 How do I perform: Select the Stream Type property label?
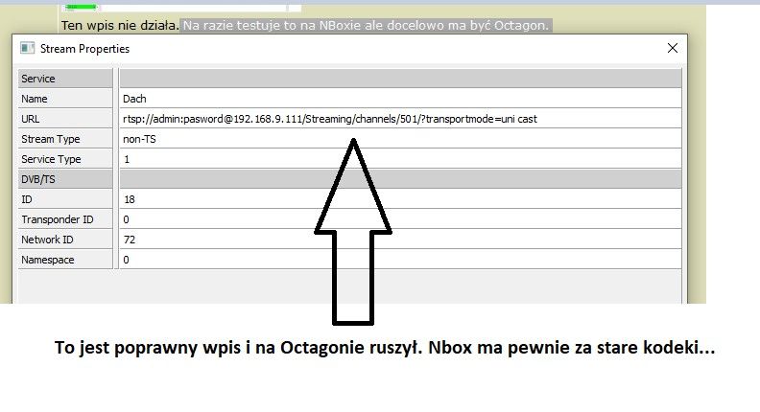point(65,139)
